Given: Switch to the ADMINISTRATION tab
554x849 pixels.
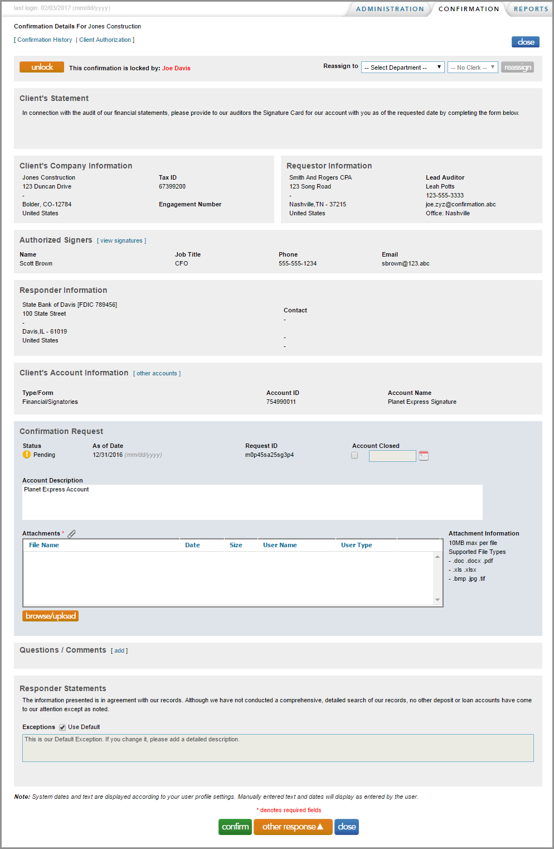Looking at the screenshot, I should point(389,9).
